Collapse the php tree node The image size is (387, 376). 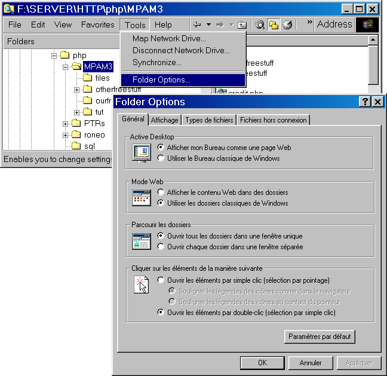54,56
